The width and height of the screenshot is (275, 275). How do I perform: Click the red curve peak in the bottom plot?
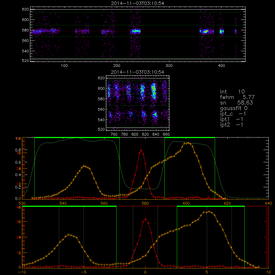(145, 219)
